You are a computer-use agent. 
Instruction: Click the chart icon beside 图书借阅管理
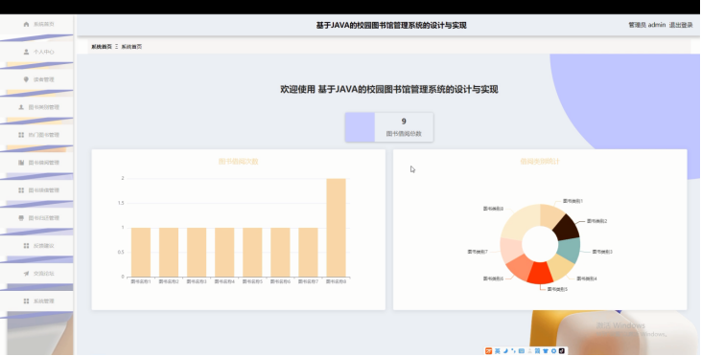(20, 163)
